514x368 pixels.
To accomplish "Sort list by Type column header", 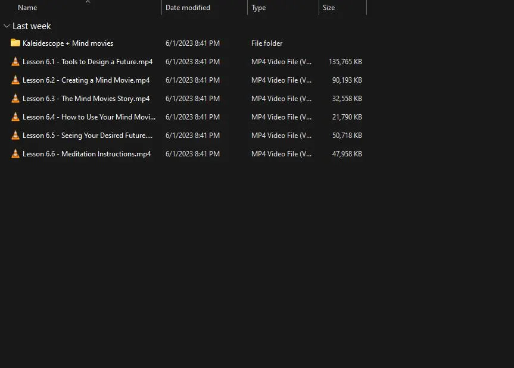I will (x=258, y=8).
